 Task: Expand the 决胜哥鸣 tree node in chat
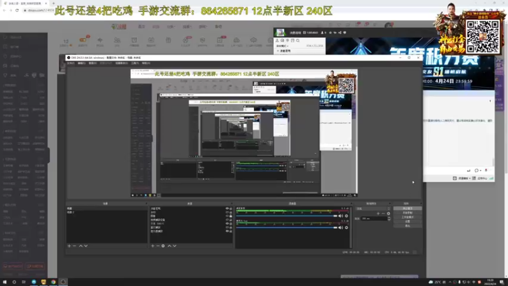[278, 51]
